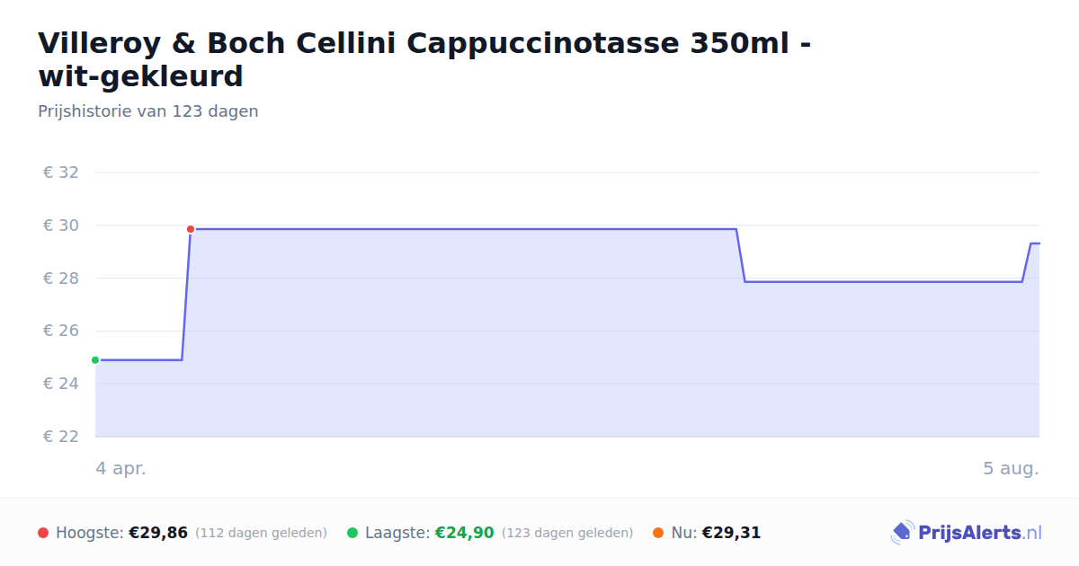Click the 4 apr. start date label
Viewport: 1079px width, 566px height.
(x=120, y=468)
